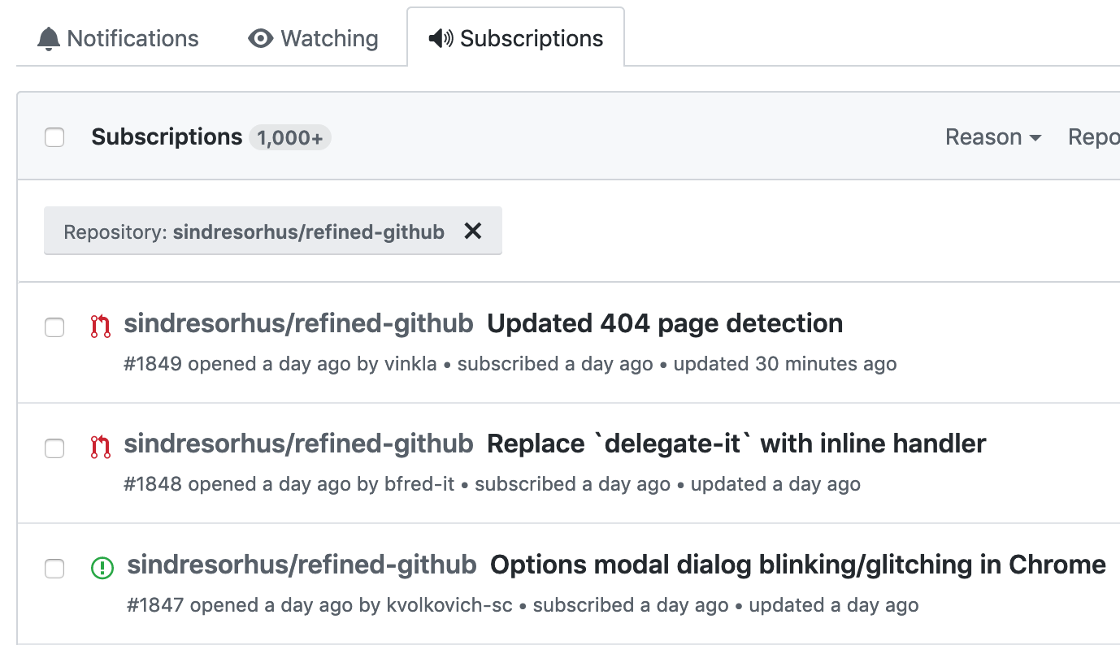1120x645 pixels.
Task: Click the bell icon beside Notifications
Action: click(49, 37)
